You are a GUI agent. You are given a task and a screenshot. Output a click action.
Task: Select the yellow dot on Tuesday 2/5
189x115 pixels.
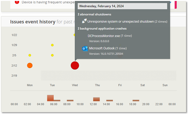[52, 55]
